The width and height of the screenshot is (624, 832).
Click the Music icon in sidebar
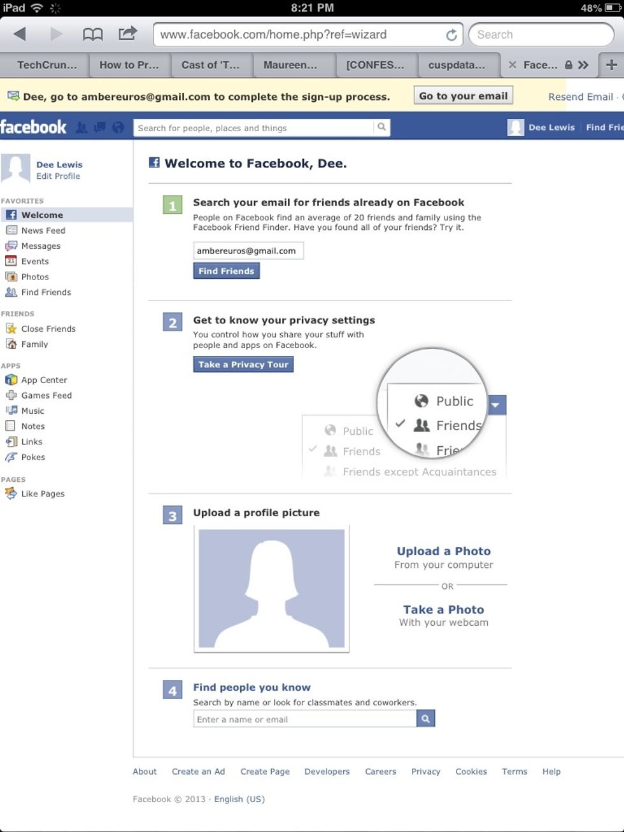tap(11, 411)
